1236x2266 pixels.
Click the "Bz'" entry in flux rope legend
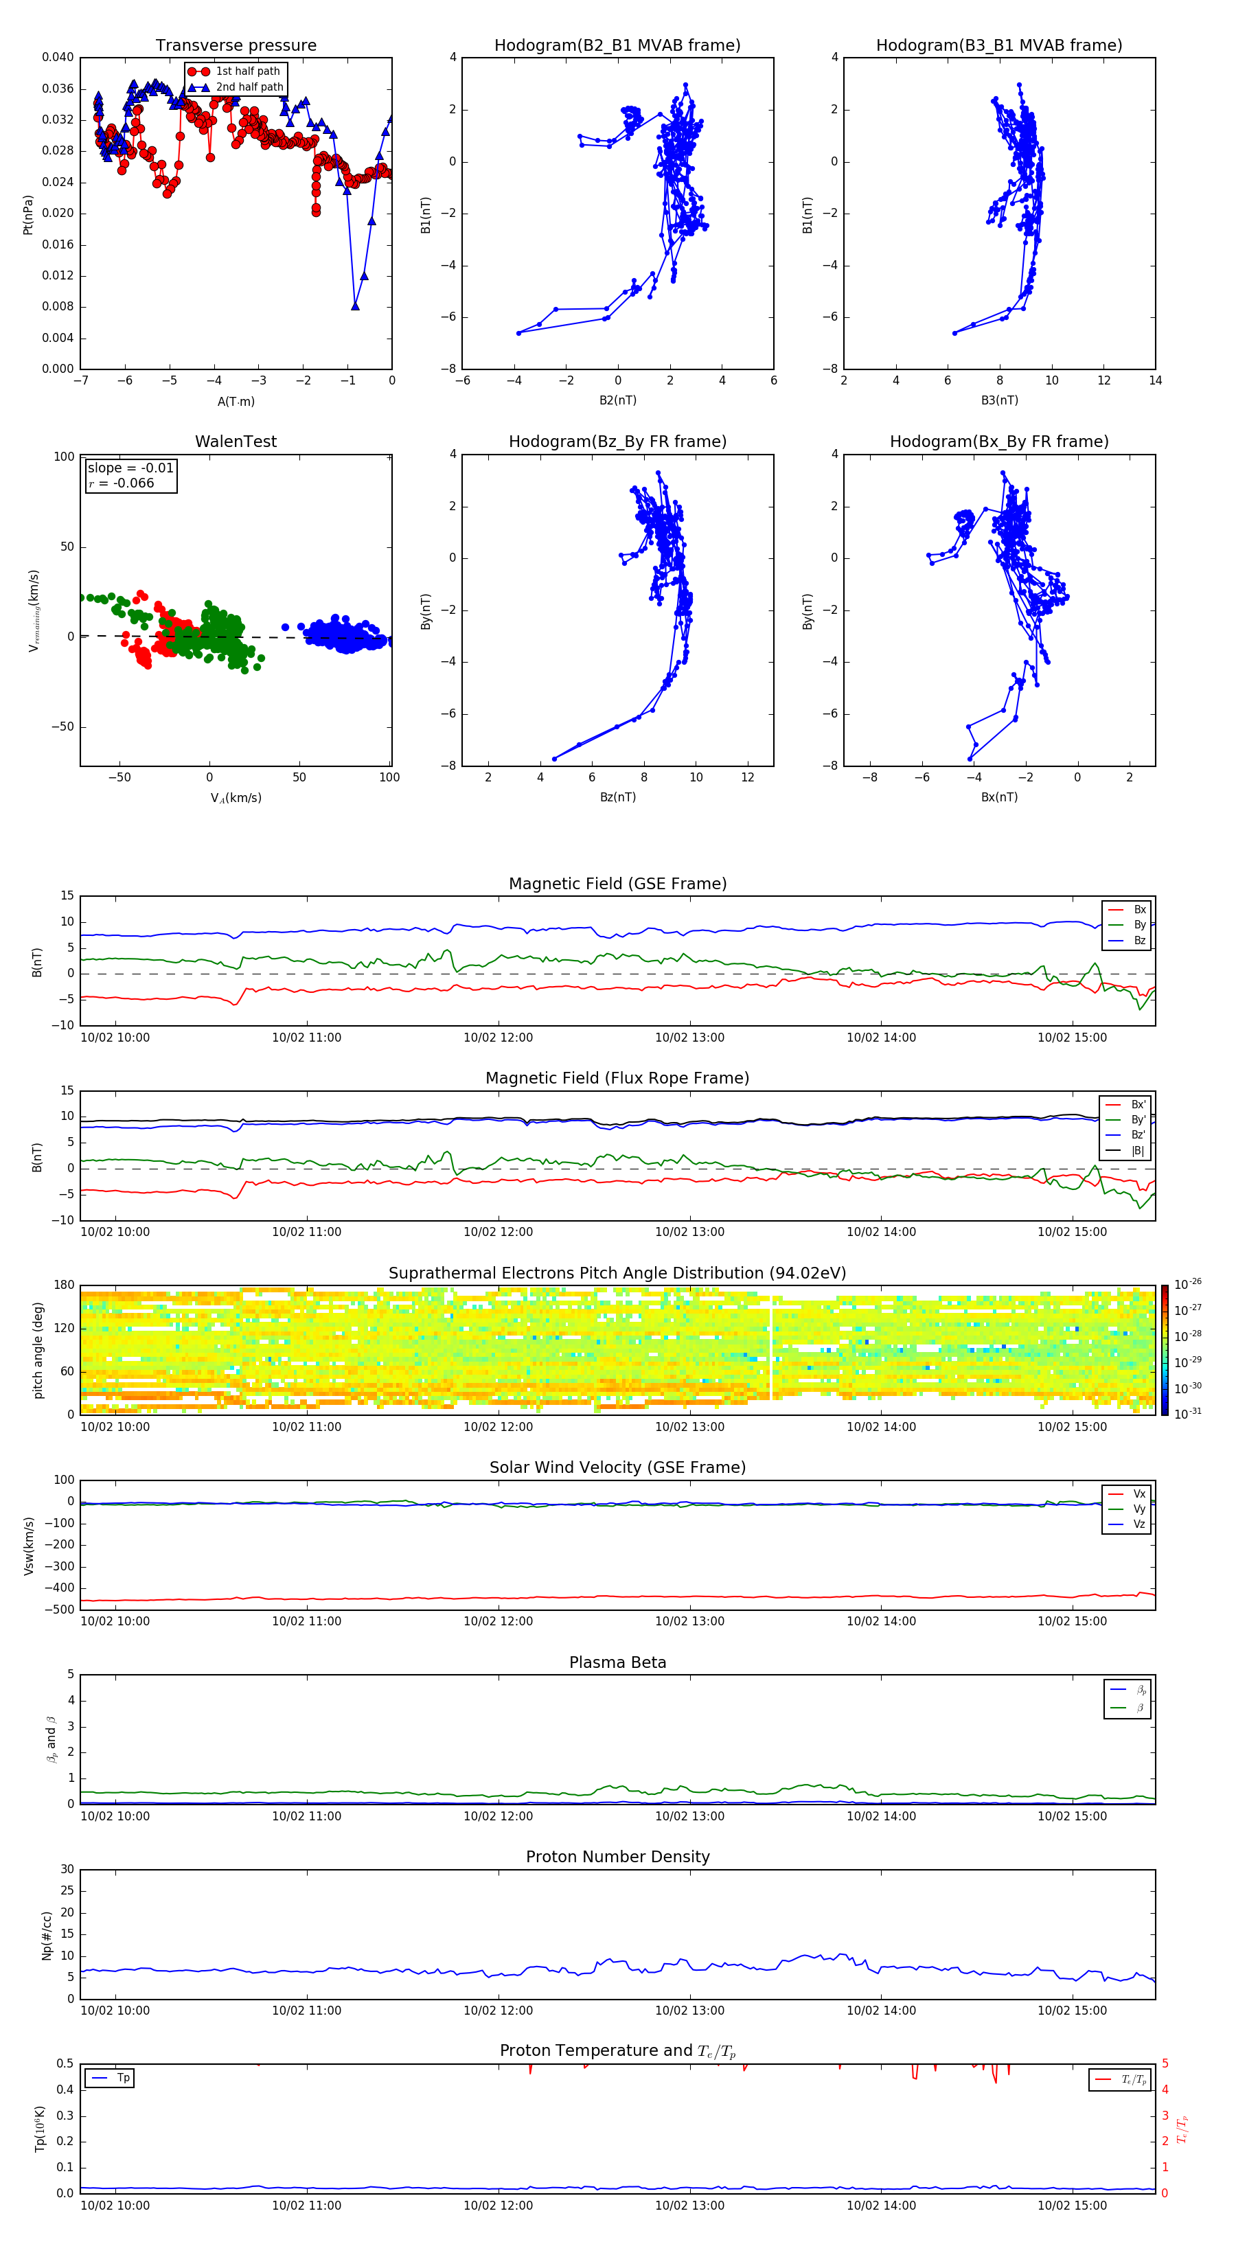pos(1126,1135)
